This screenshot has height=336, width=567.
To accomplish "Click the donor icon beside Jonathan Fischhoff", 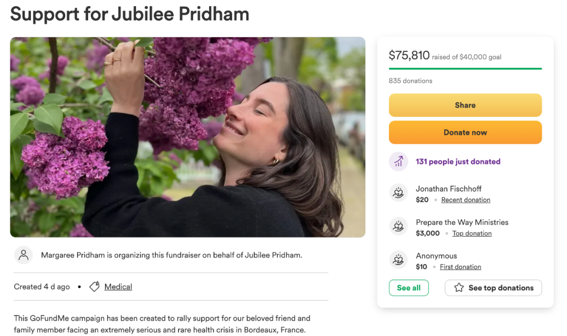I will pos(398,193).
